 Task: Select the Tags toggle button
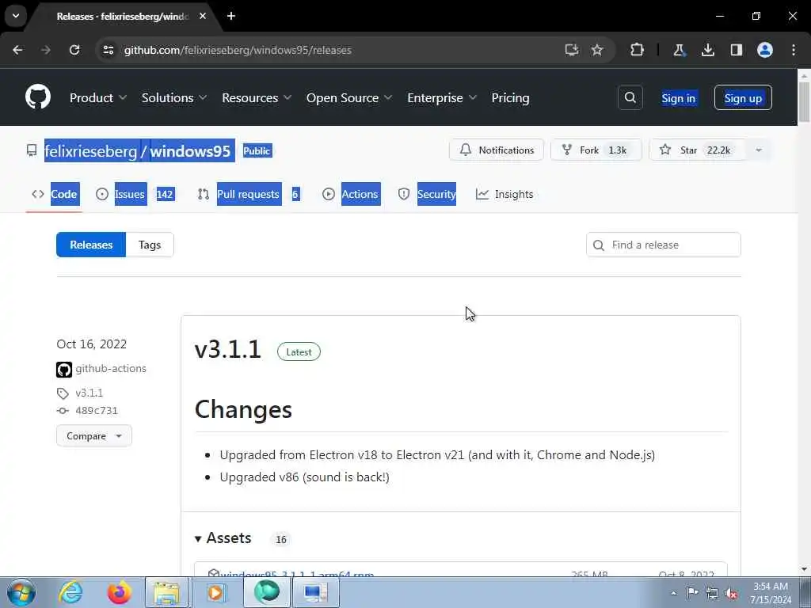coord(150,245)
